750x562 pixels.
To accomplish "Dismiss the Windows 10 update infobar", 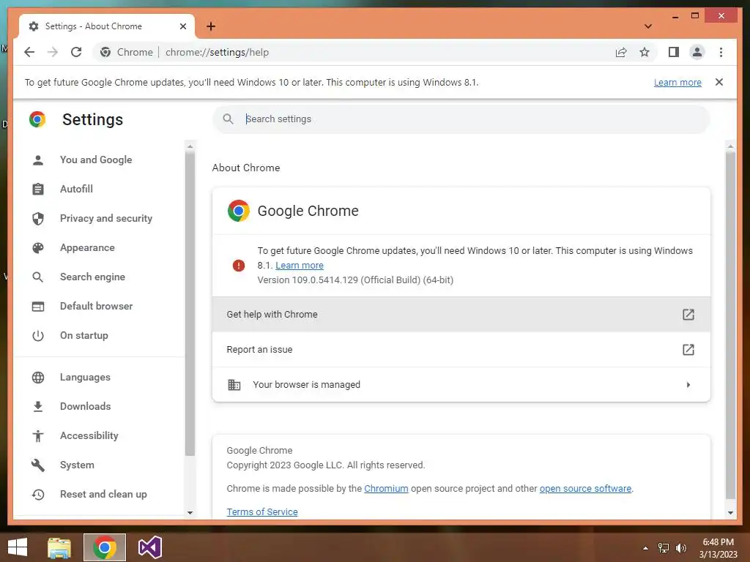I will click(x=719, y=82).
